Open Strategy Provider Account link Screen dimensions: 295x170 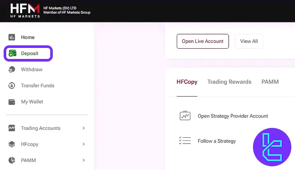pos(233,116)
